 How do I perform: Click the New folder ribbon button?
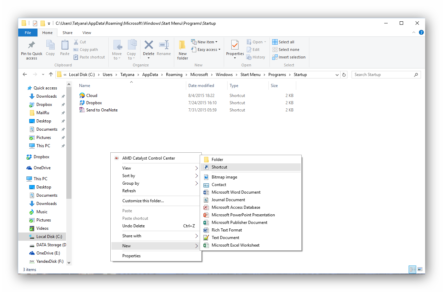(182, 50)
